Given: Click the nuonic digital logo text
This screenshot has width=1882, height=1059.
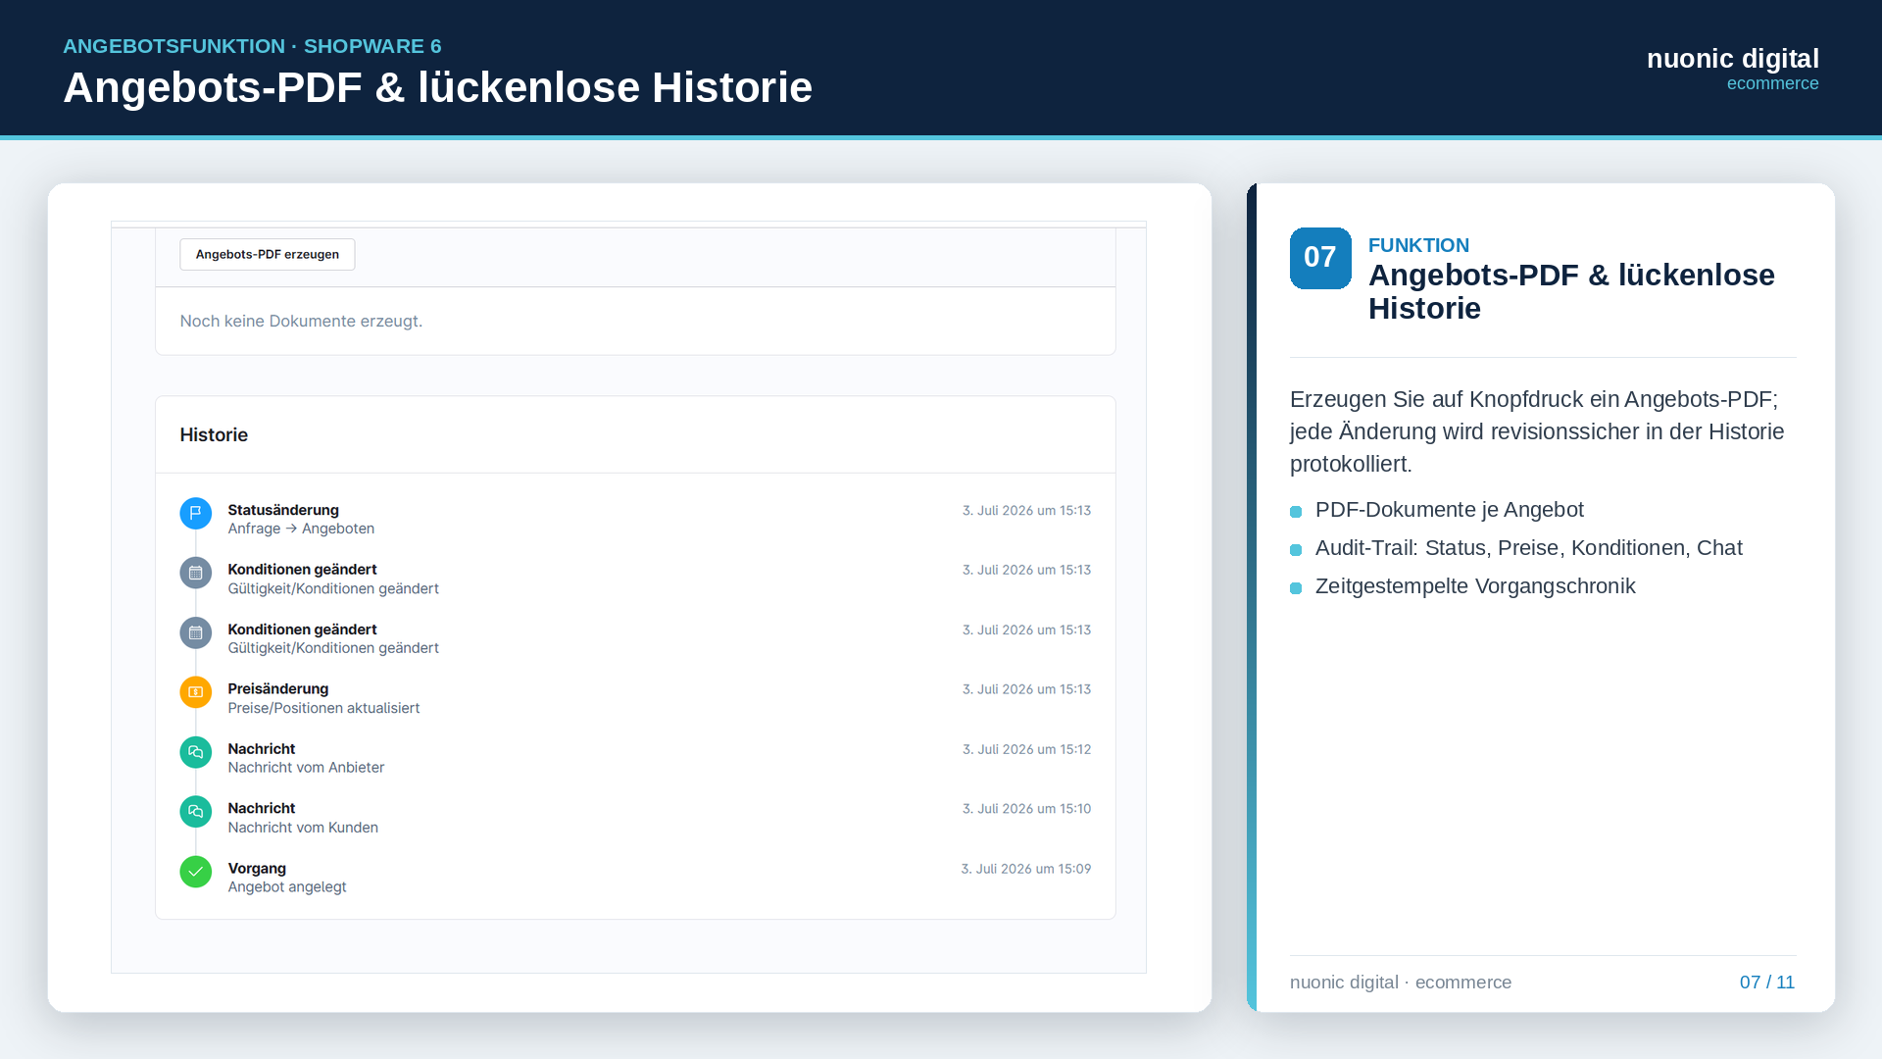Looking at the screenshot, I should pyautogui.click(x=1732, y=59).
